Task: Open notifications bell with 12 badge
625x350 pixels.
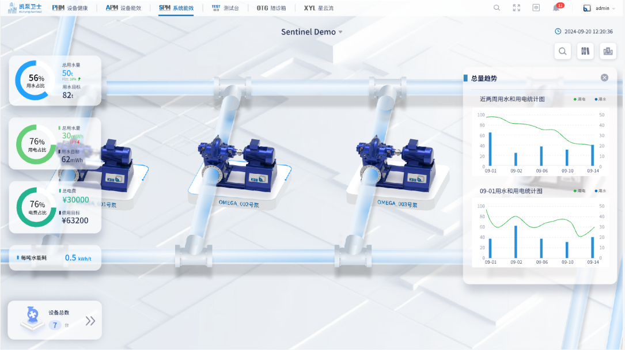Action: tap(556, 8)
